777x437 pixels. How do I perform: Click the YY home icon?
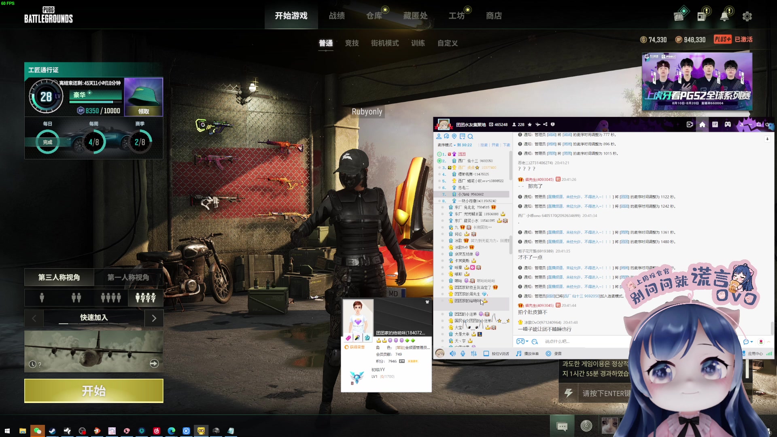[702, 125]
